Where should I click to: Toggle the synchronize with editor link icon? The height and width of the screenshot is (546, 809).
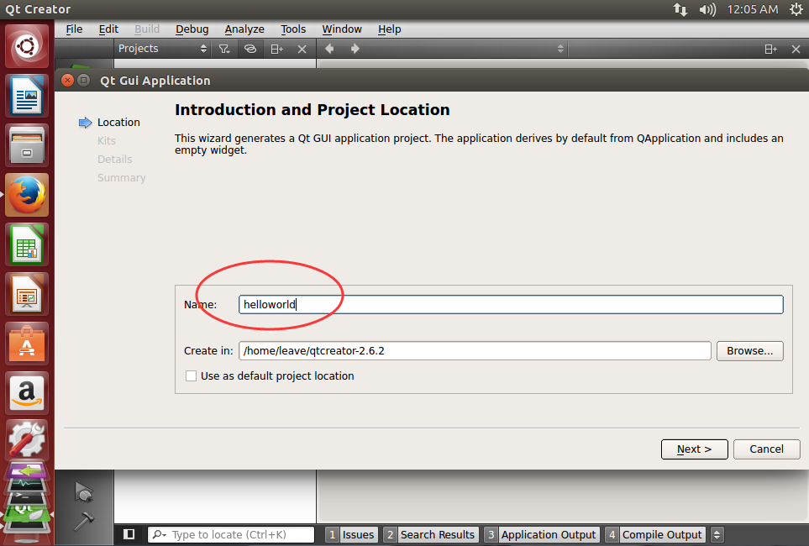tap(250, 49)
